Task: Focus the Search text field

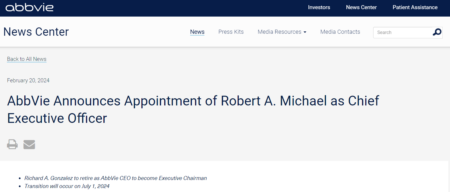Action: 403,33
